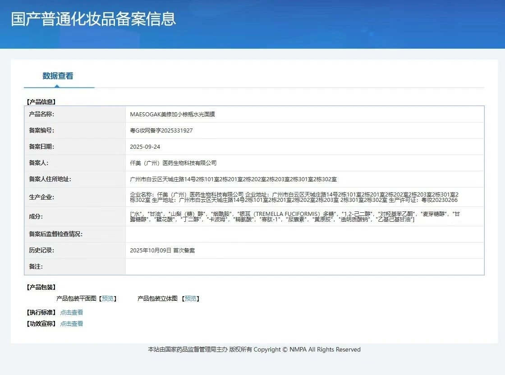Click the date value 2025-09-24
The image size is (505, 375).
coord(145,147)
